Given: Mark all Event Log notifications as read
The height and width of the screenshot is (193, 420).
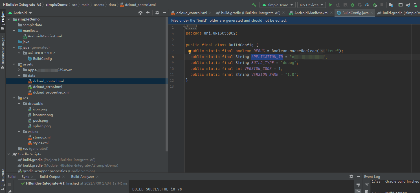Looking at the screenshot, I should tap(366, 185).
